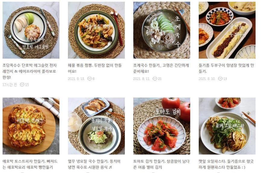Click comment icon on 해물 볶음 짬뽕 post

[90, 78]
